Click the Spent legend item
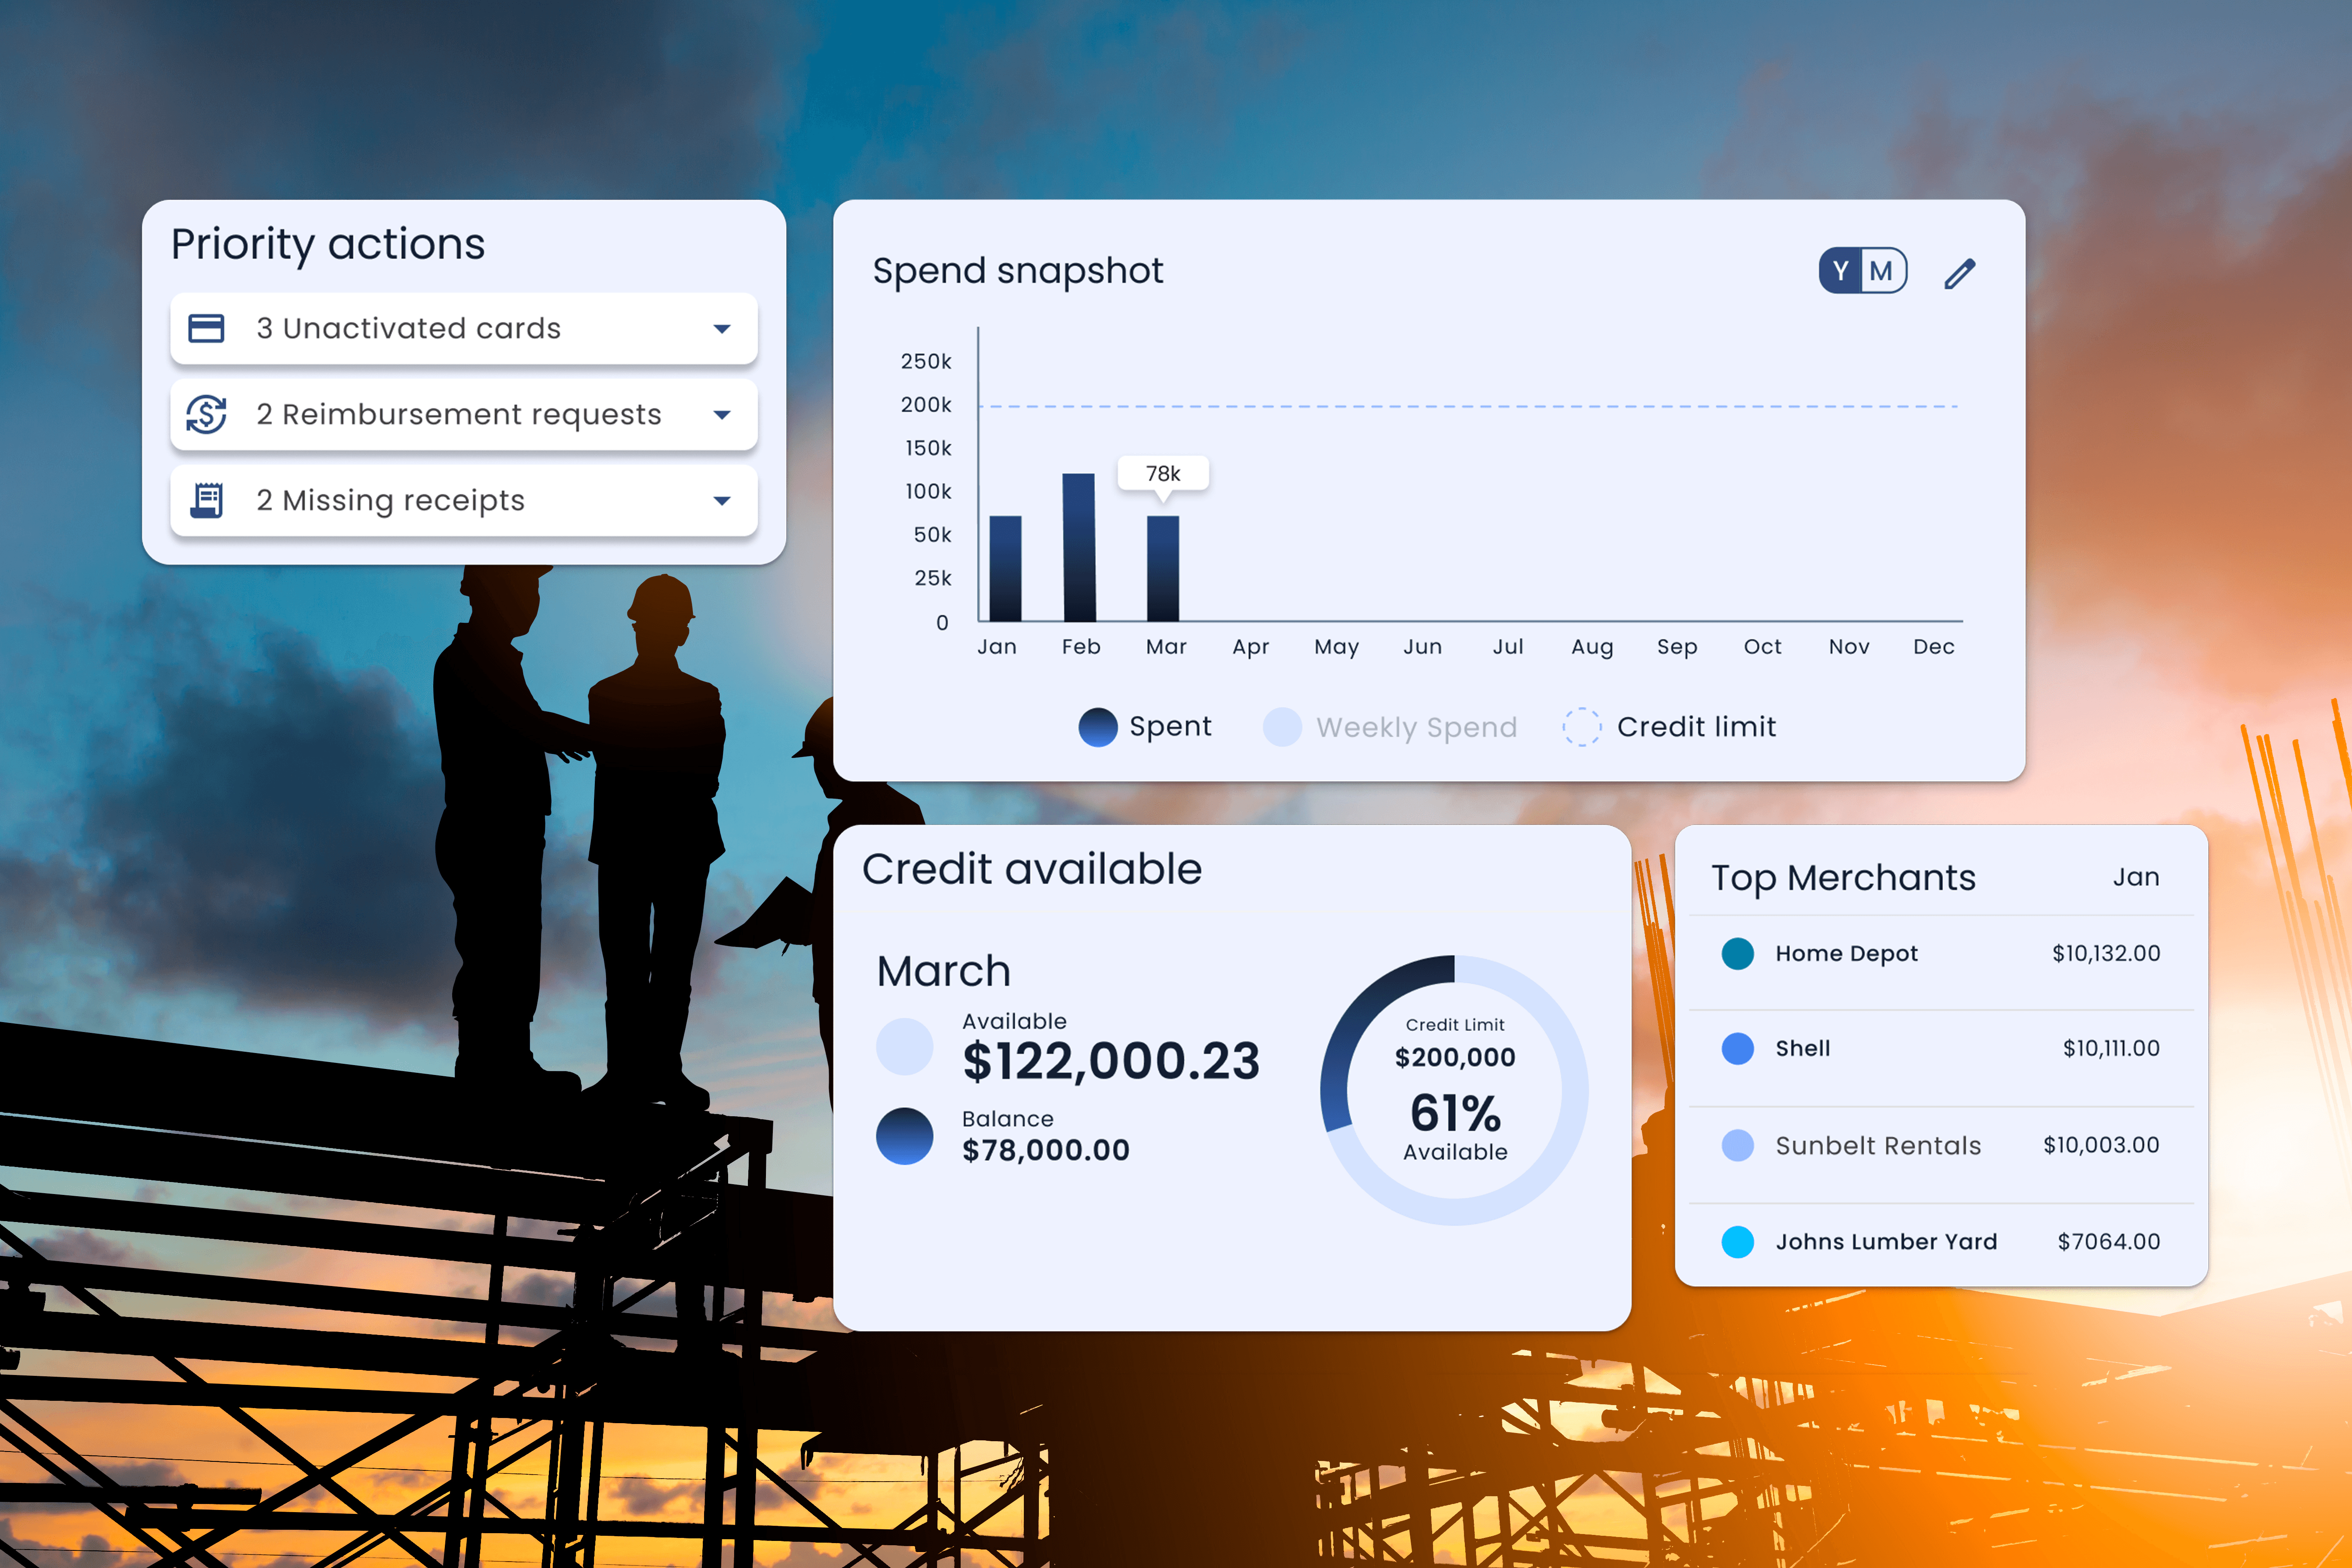Viewport: 2352px width, 1568px height. [1145, 727]
